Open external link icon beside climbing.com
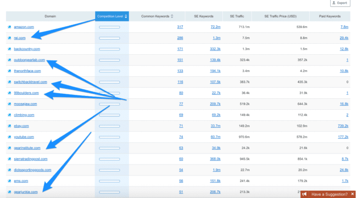 [x=9, y=115]
